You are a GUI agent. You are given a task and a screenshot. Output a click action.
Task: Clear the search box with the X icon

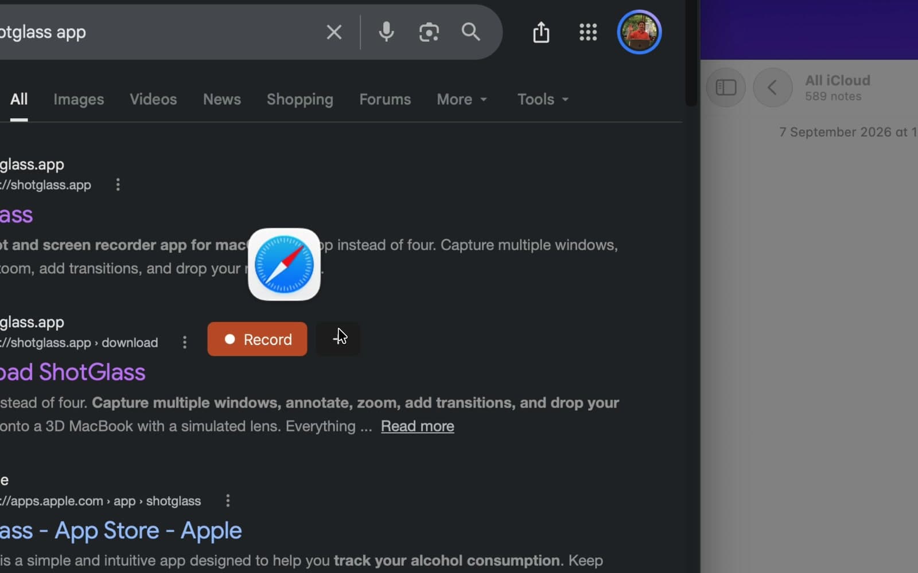click(x=334, y=32)
